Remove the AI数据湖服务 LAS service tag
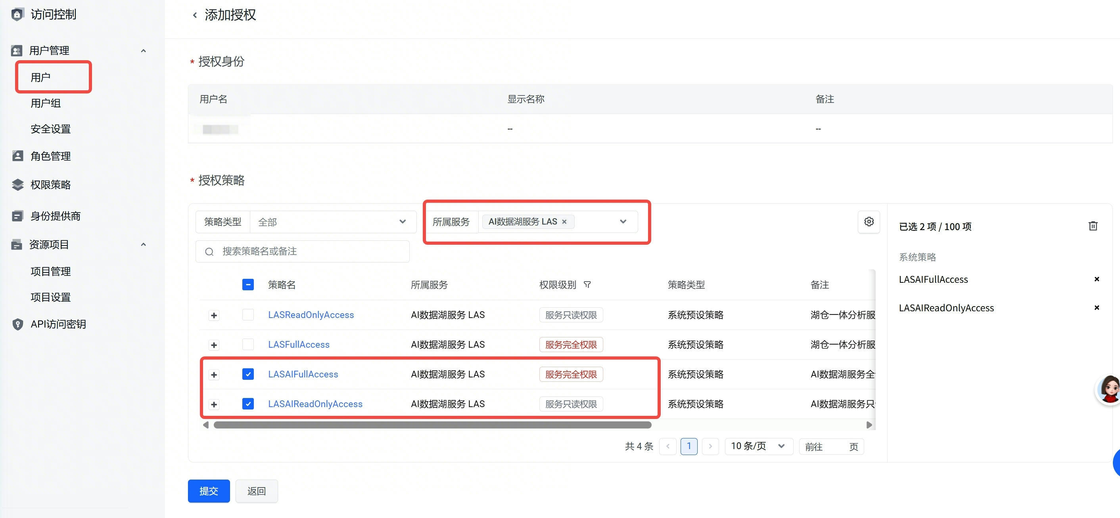Viewport: 1120px width, 518px height. 564,222
